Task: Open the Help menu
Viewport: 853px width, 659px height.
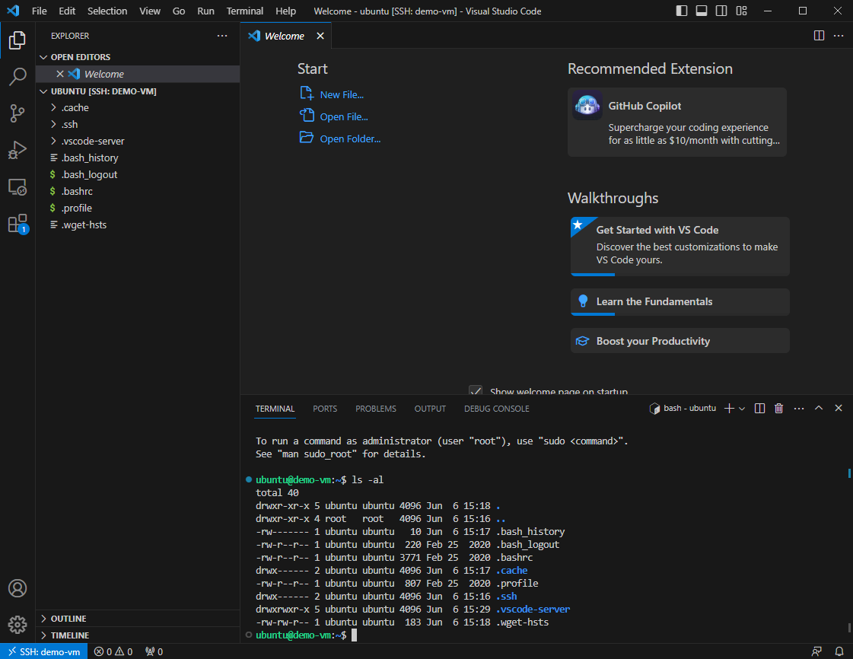Action: click(285, 11)
